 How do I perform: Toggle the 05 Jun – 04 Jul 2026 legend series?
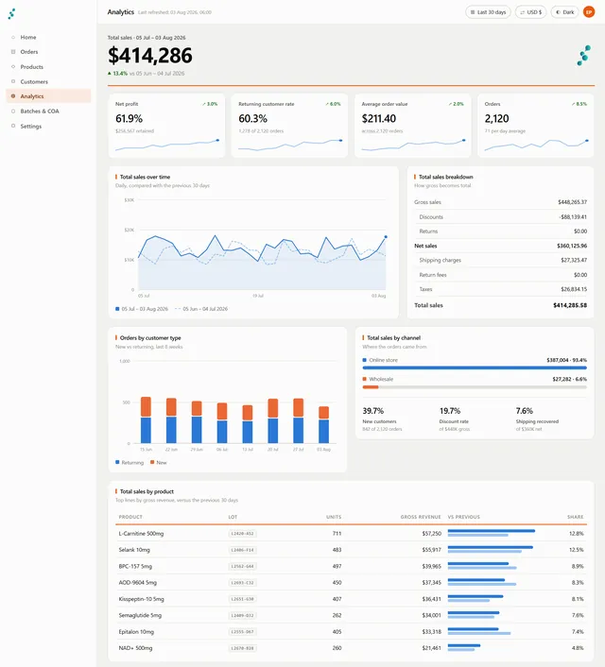coord(201,309)
